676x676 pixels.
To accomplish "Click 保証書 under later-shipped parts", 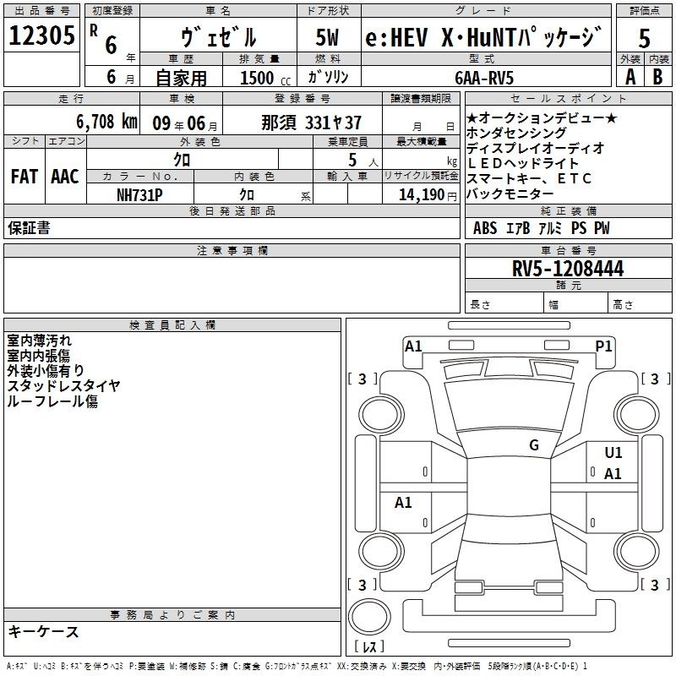I will [29, 227].
